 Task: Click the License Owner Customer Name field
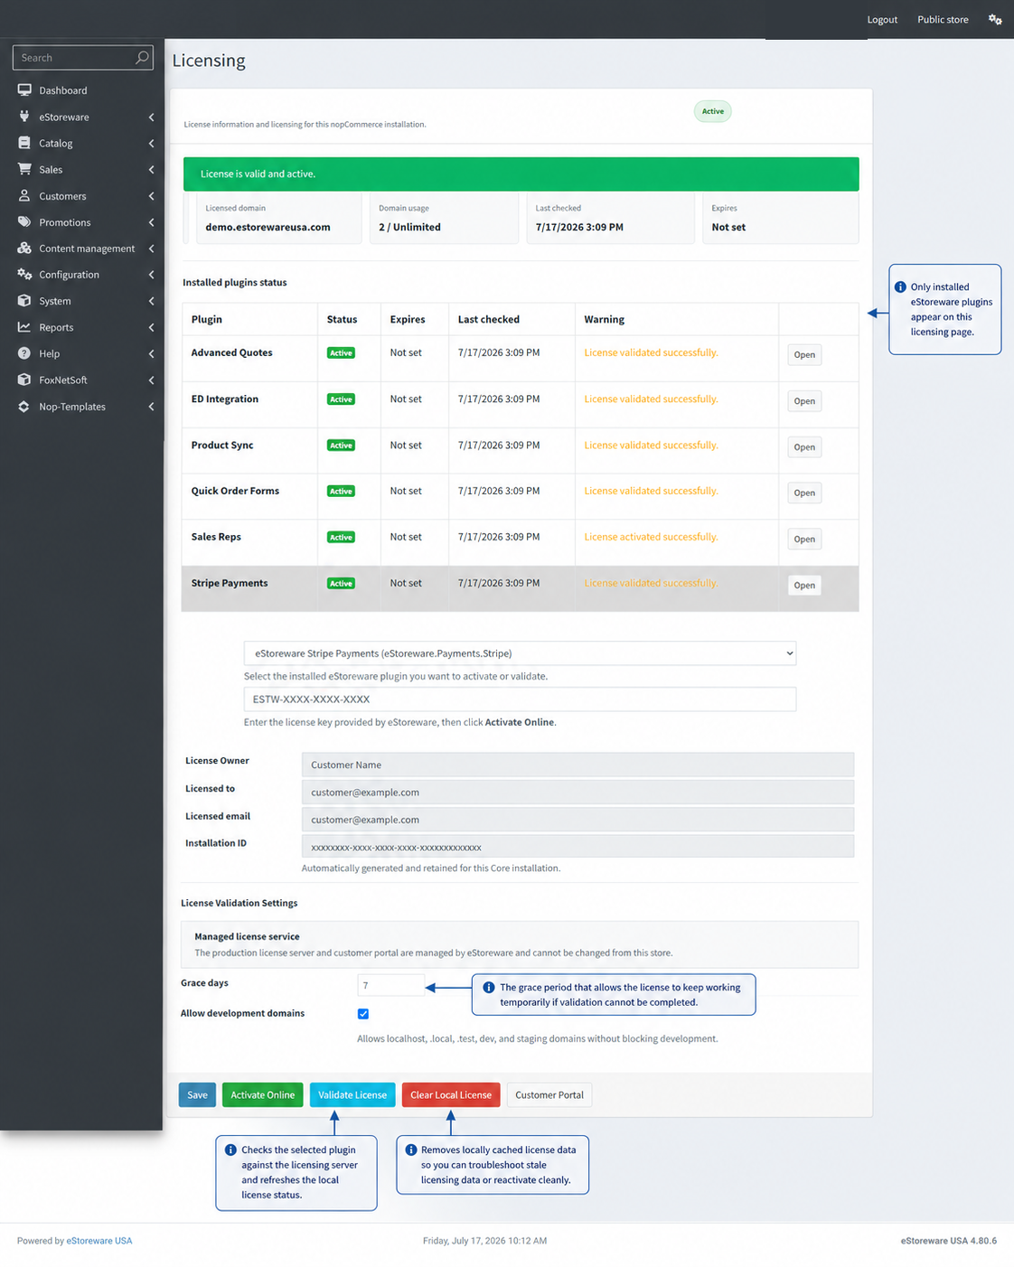pos(577,765)
